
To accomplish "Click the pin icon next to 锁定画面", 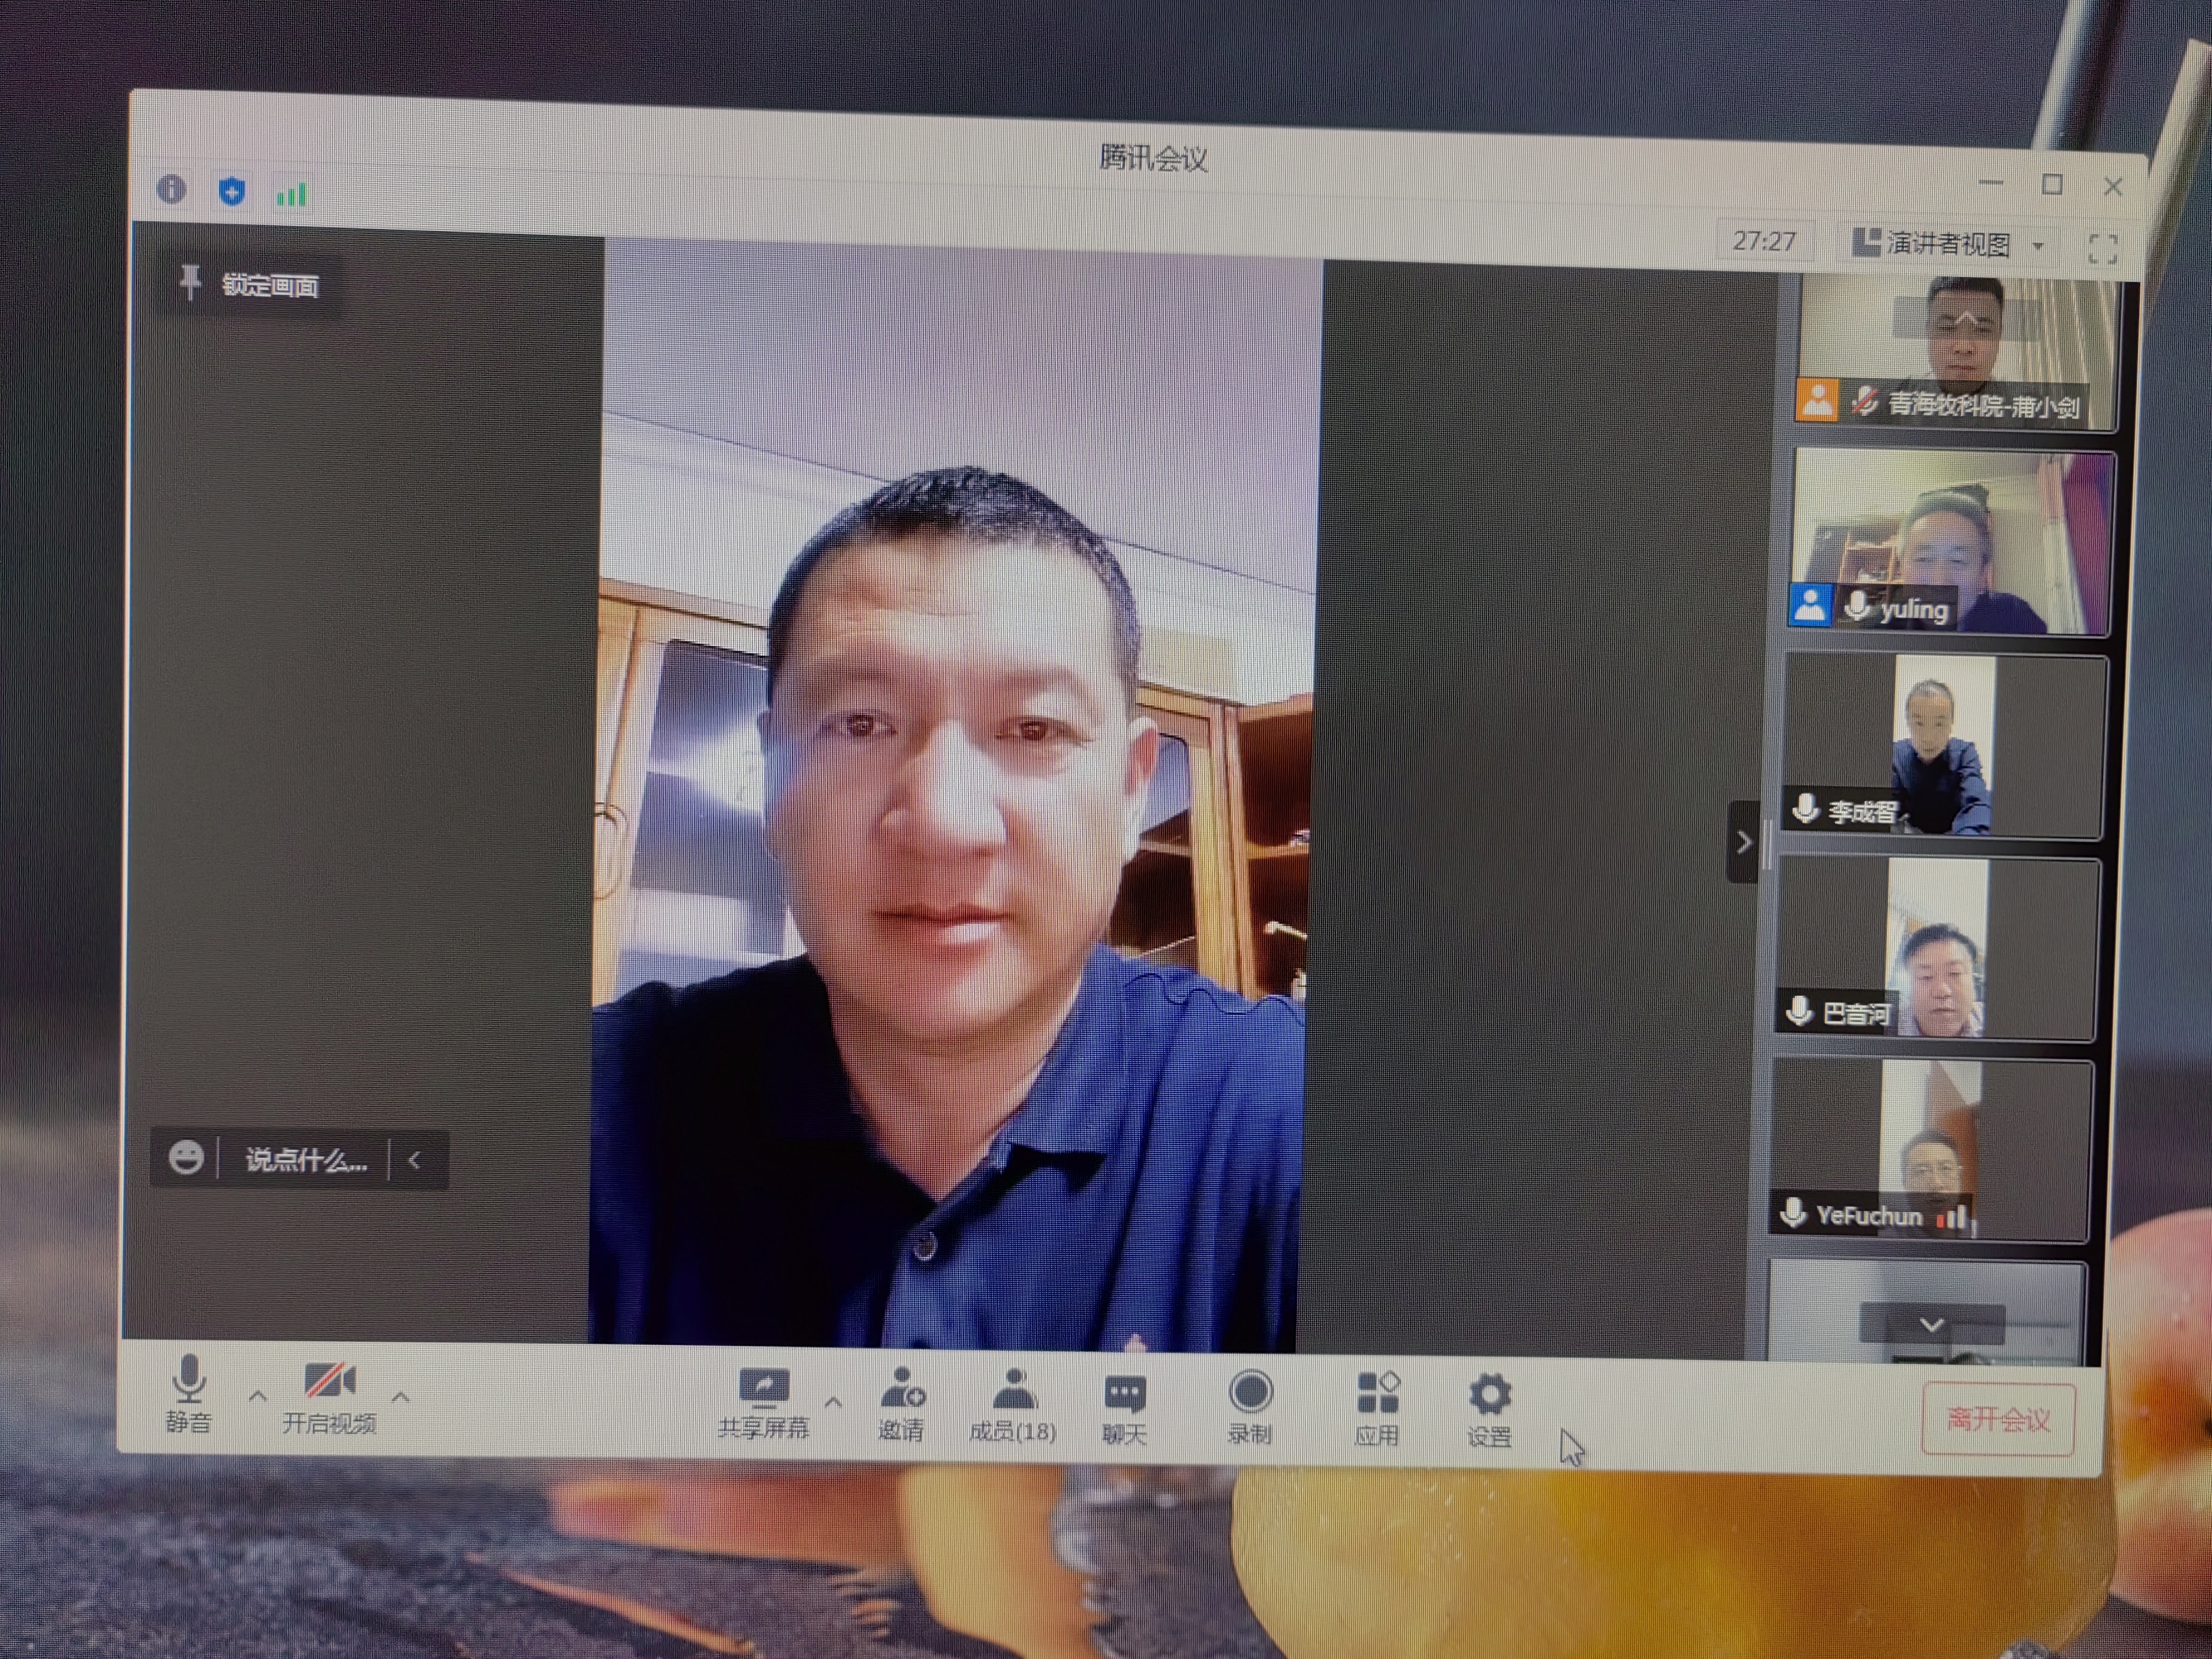I will click(x=189, y=283).
